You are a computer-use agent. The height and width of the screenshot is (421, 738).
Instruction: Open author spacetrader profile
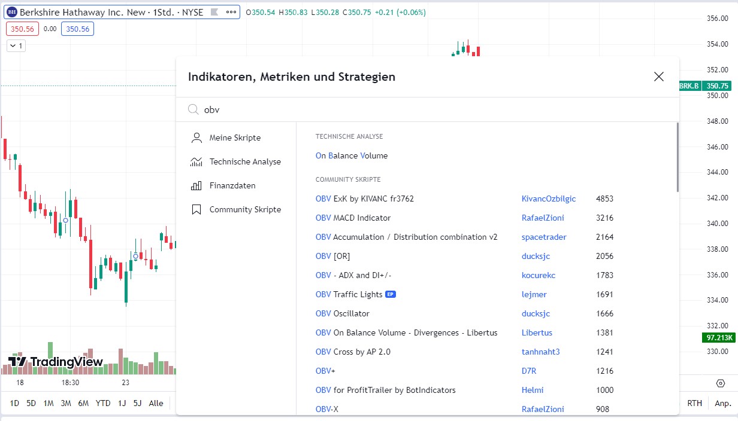click(x=544, y=237)
